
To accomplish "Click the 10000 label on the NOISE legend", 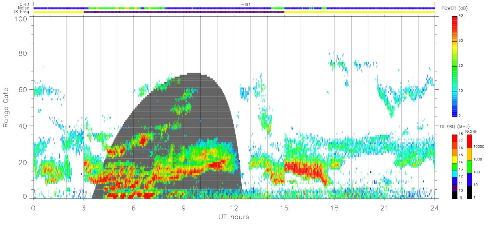I will click(x=478, y=146).
